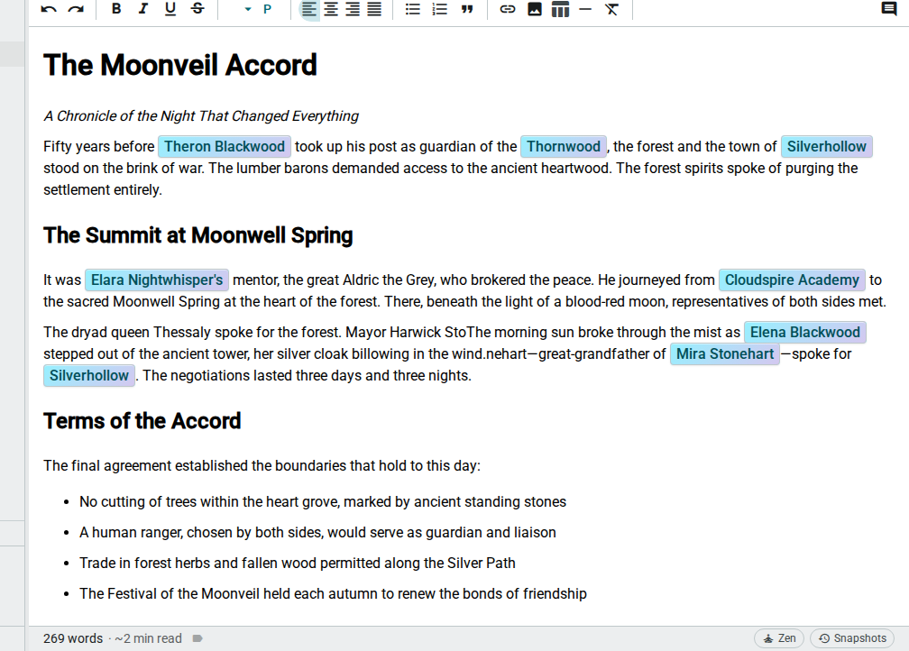Screen dimensions: 909x651
Task: Toggle strikethrough formatting
Action: 197,9
